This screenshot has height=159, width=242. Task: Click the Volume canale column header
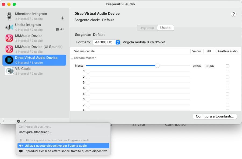click(84, 51)
